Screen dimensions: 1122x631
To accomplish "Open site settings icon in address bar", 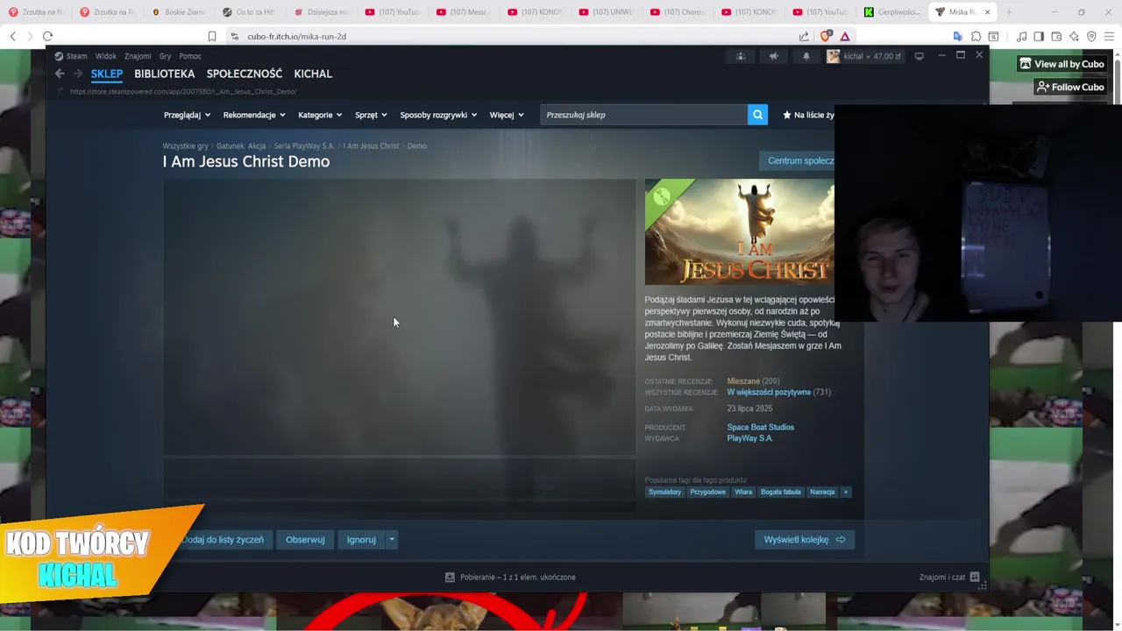I will (x=234, y=36).
